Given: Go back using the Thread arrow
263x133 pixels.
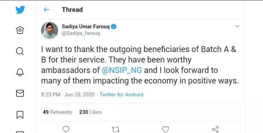Looking at the screenshot, I should pyautogui.click(x=46, y=10).
